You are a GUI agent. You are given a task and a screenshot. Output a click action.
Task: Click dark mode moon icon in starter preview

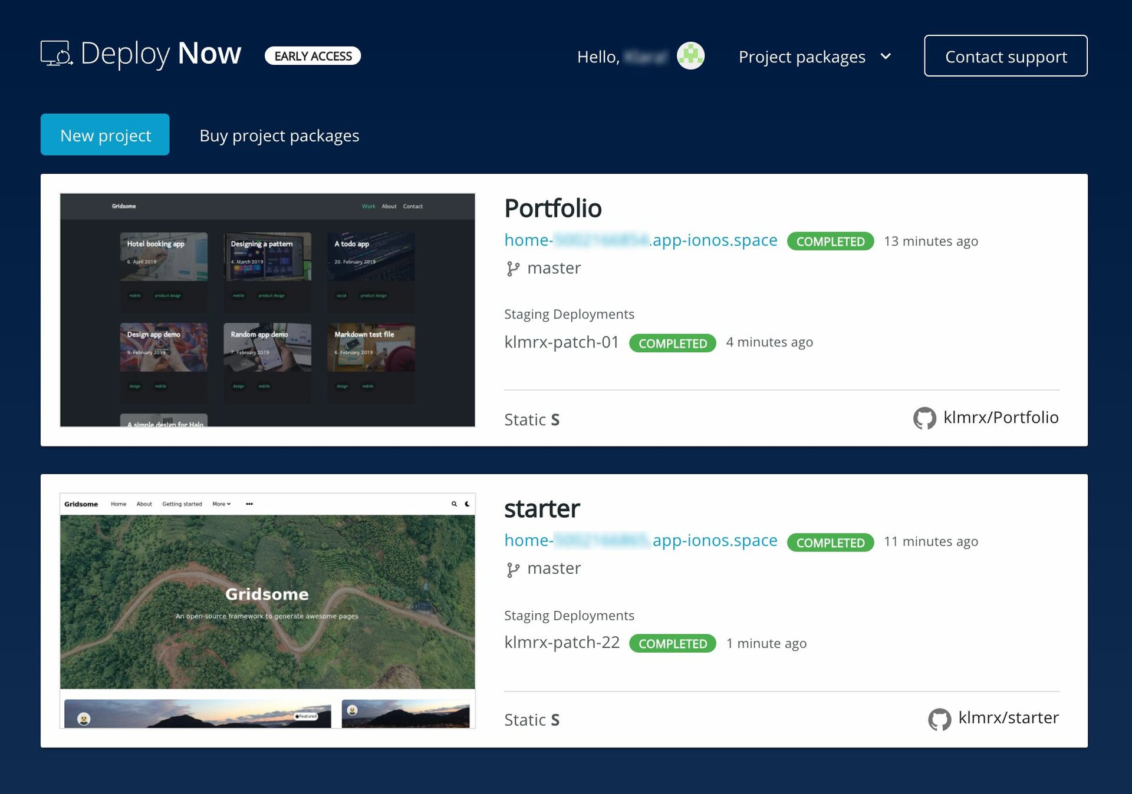point(468,504)
